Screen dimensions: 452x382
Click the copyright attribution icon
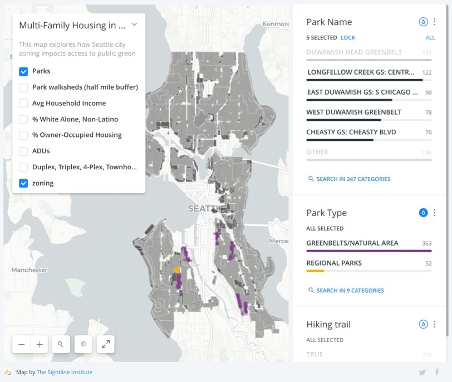pyautogui.click(x=83, y=344)
